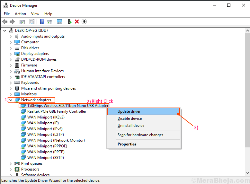Click the Processors chip icon

[17, 169]
